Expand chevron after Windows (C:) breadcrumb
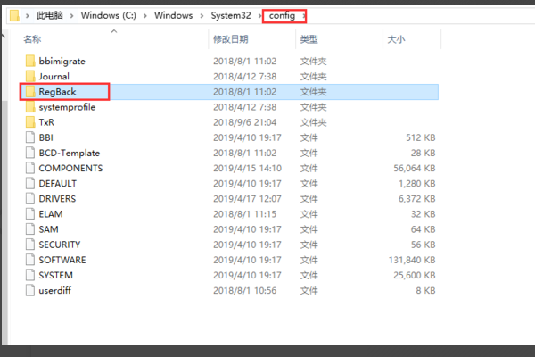 tap(145, 16)
